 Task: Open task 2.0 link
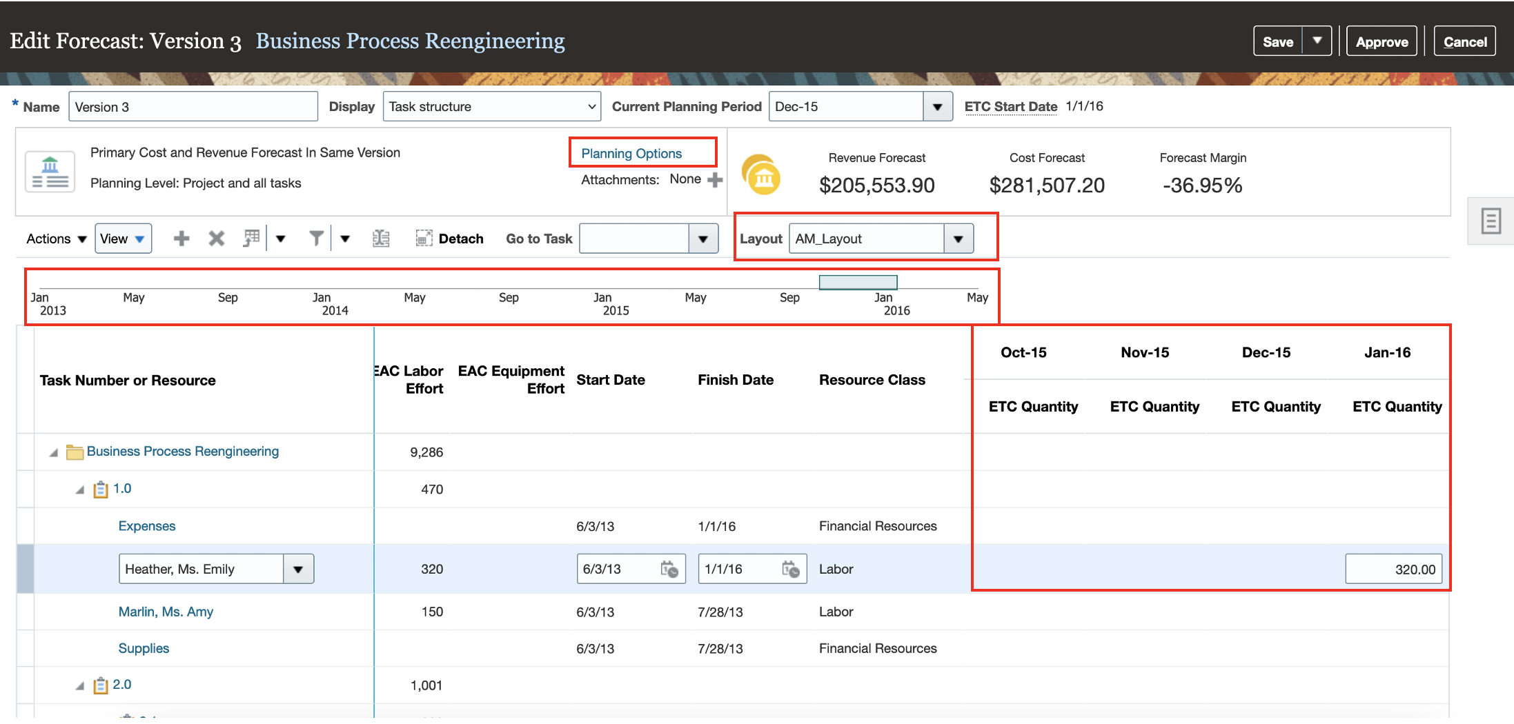pos(122,685)
